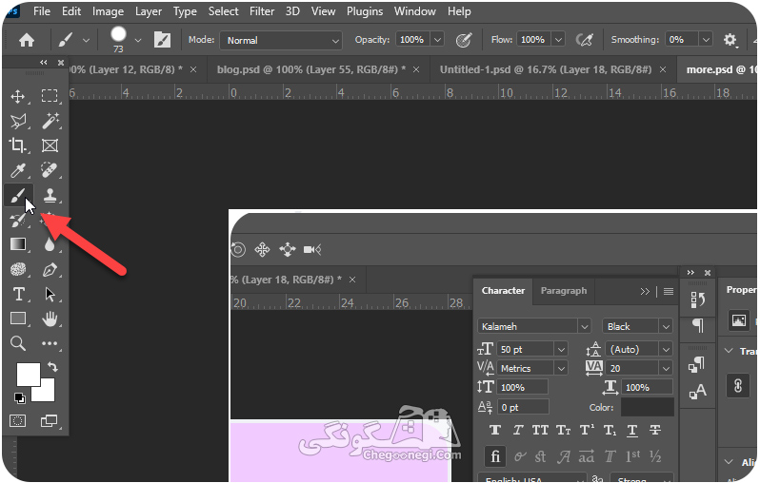Select the Zoom magnifier tool

(x=18, y=343)
